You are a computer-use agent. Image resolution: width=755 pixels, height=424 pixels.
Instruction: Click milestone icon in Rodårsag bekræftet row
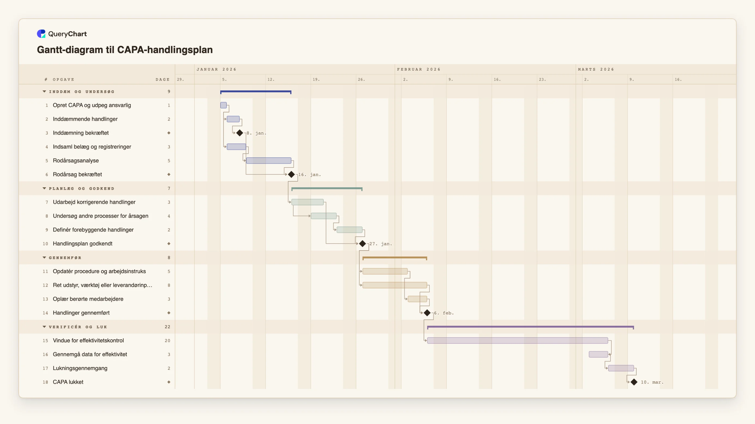(169, 175)
